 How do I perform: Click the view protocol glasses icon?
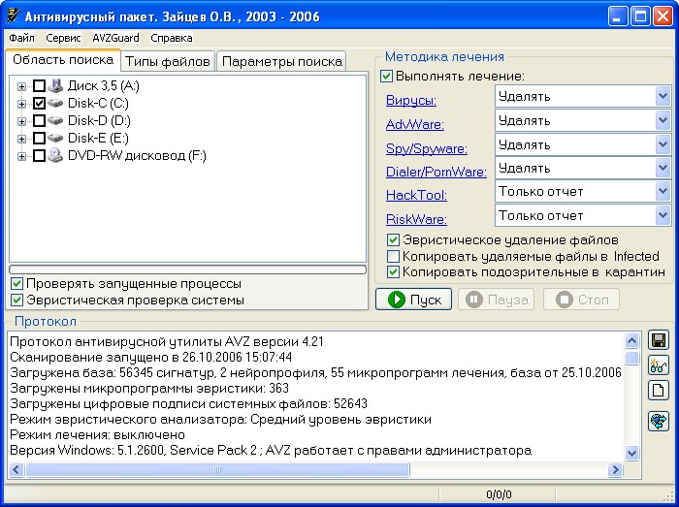(659, 365)
